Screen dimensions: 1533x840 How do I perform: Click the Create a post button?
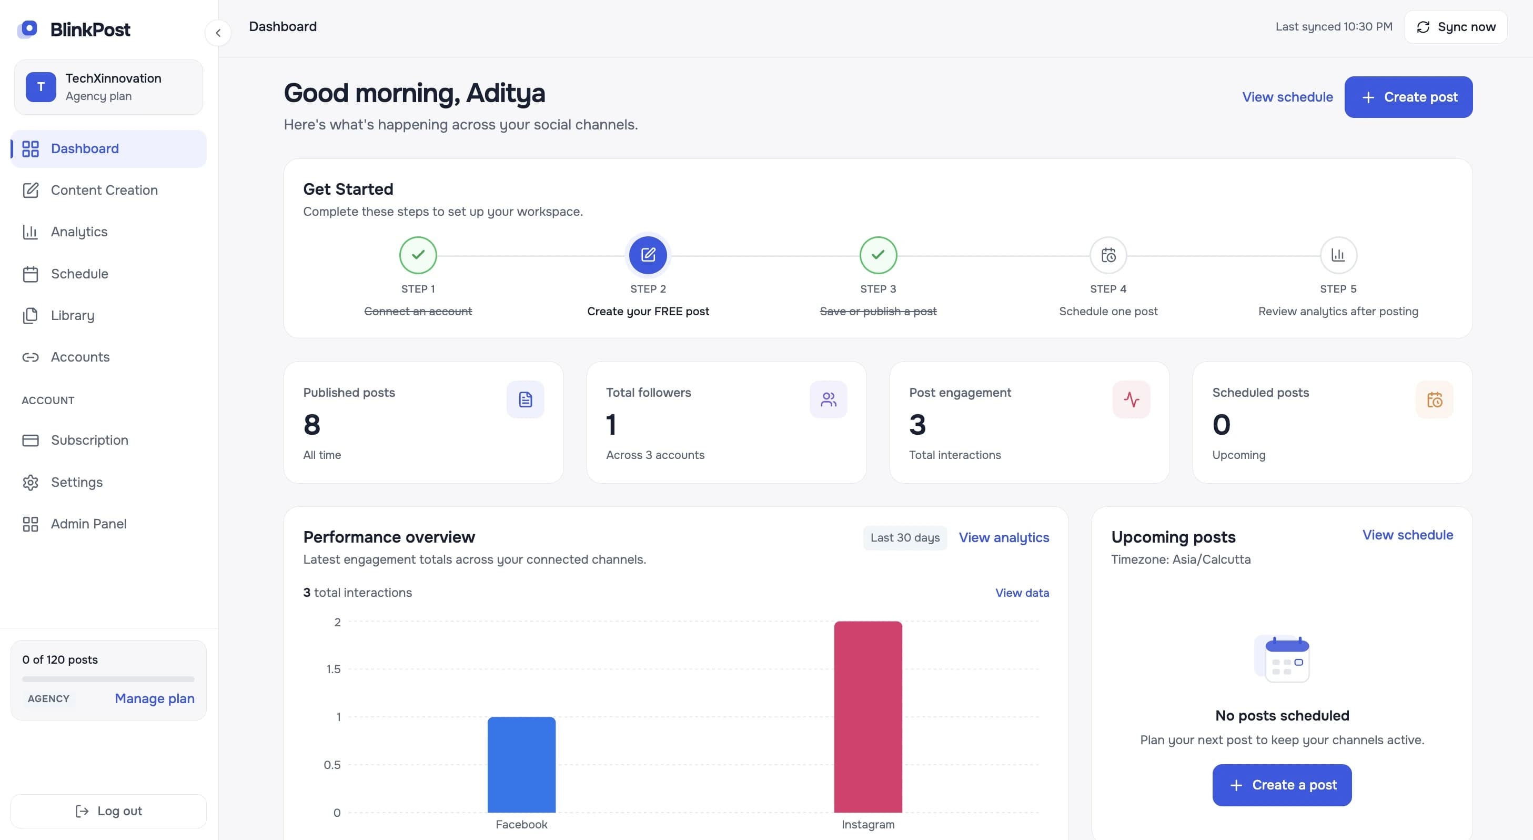1282,785
